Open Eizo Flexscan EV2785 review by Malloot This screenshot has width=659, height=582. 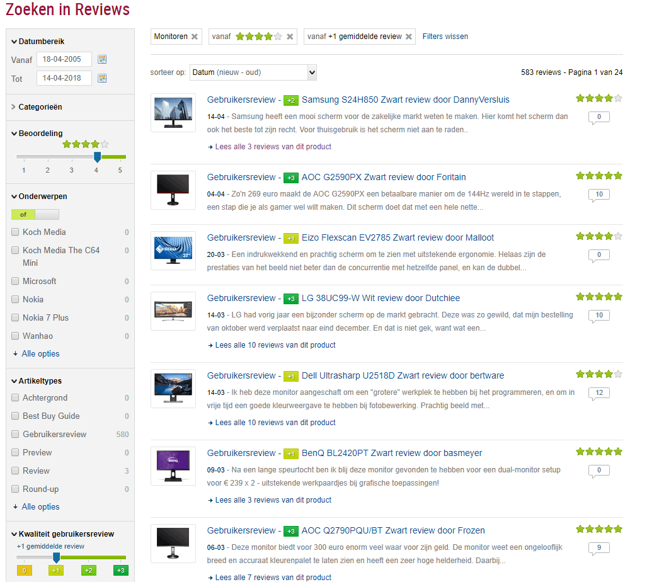coord(398,237)
